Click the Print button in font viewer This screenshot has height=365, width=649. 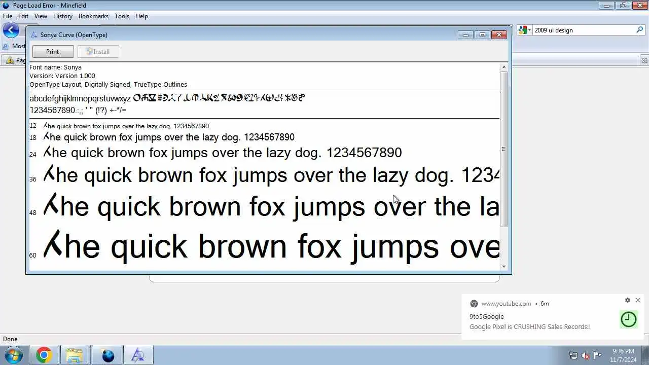(x=53, y=52)
